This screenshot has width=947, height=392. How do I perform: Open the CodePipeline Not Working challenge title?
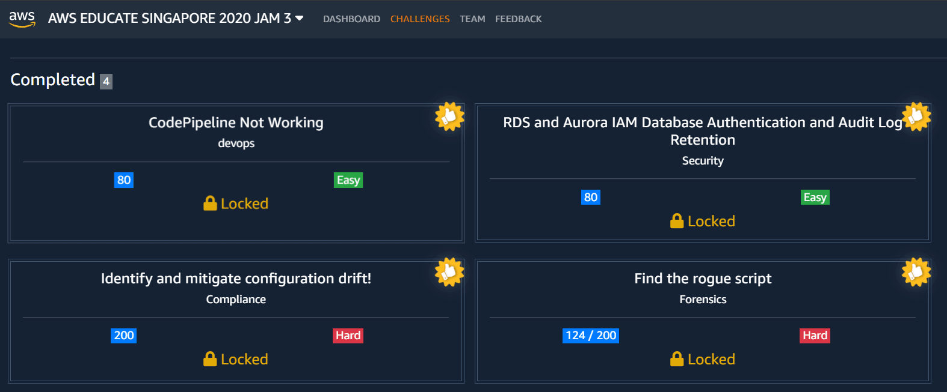[x=236, y=122]
